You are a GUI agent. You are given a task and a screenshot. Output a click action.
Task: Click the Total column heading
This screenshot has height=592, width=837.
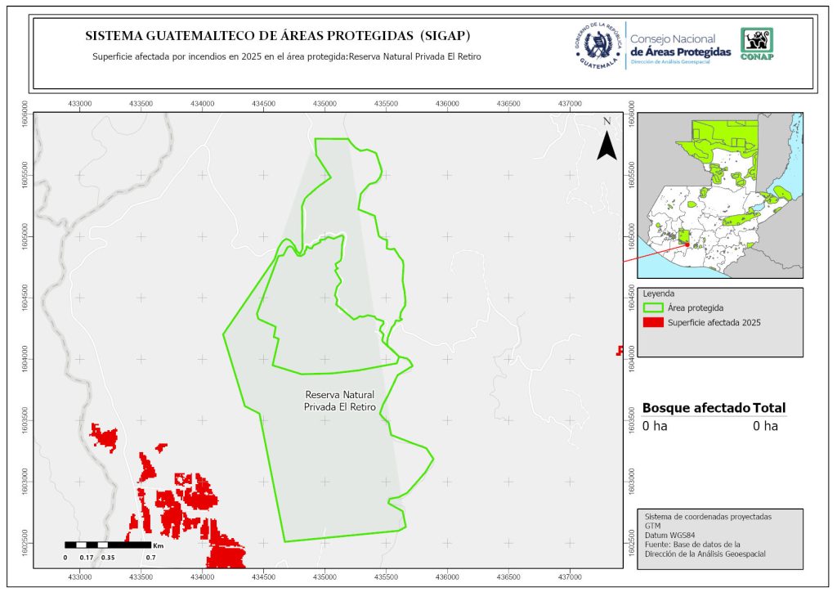coord(769,408)
